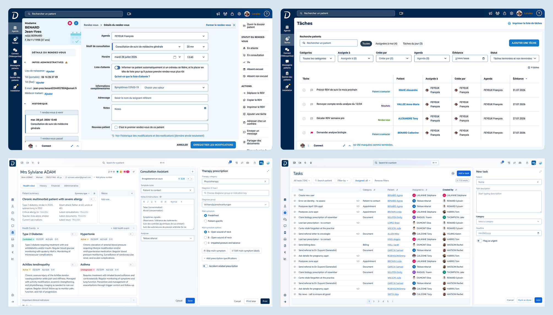Image resolution: width=553 pixels, height=315 pixels.
Task: Choose option B - Open wound of neck
Action: pos(205,238)
